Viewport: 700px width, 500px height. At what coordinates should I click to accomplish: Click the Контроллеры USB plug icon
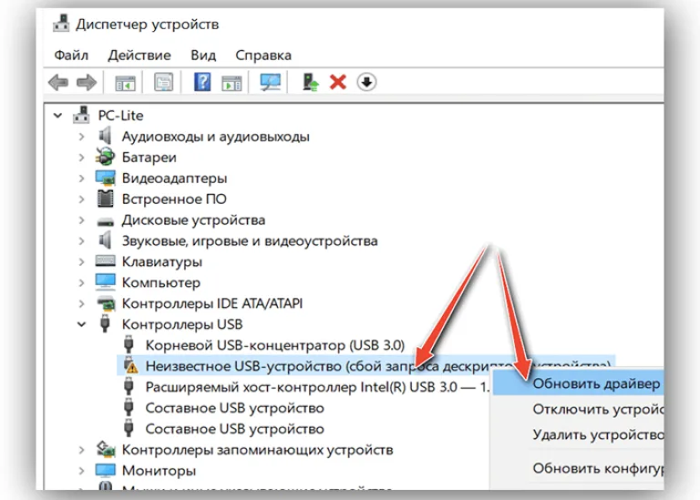[x=105, y=323]
